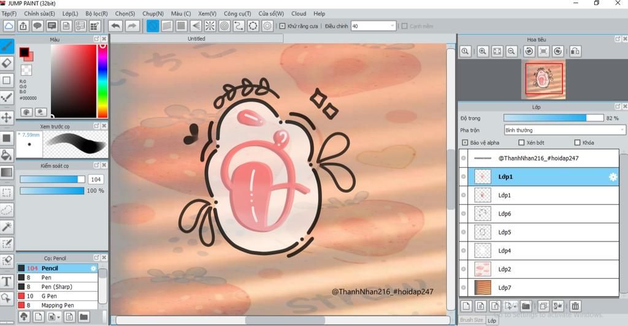Select the rectangular Selection tool

pyautogui.click(x=6, y=192)
